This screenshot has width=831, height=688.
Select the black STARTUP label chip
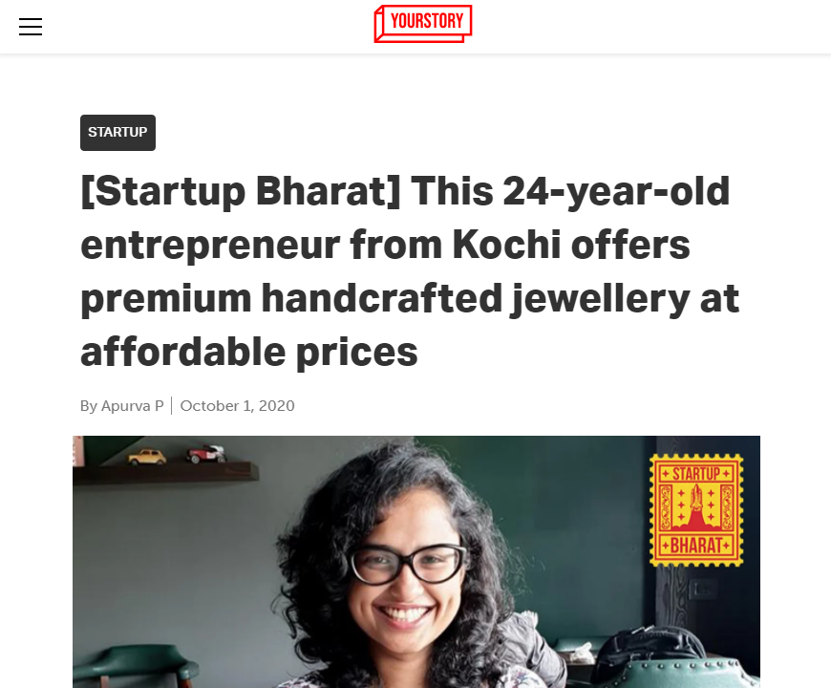[x=117, y=132]
